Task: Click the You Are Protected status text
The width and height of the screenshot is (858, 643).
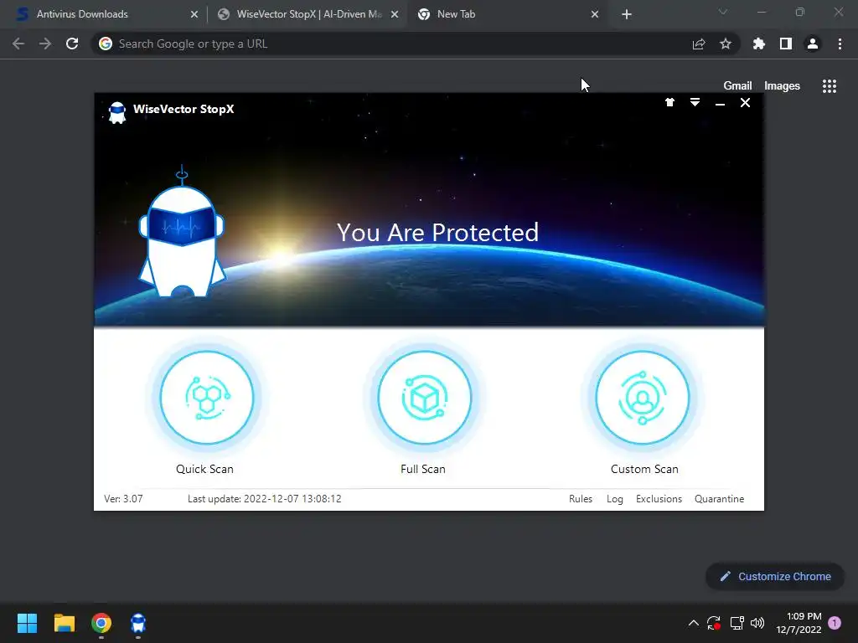Action: [437, 233]
